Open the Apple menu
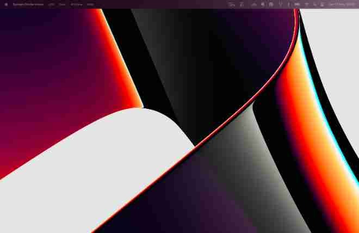Image resolution: width=359 pixels, height=233 pixels. pyautogui.click(x=6, y=4)
